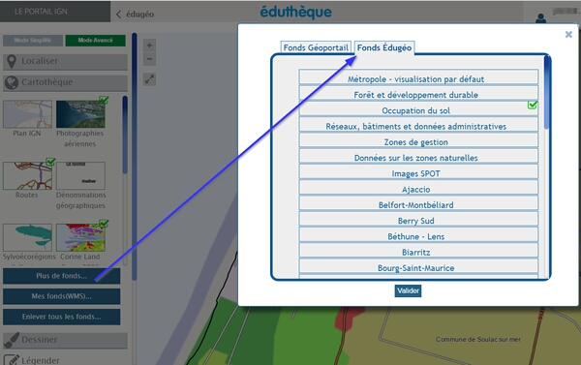Zoom in with the plus map button
This screenshot has width=581, height=365.
click(149, 46)
